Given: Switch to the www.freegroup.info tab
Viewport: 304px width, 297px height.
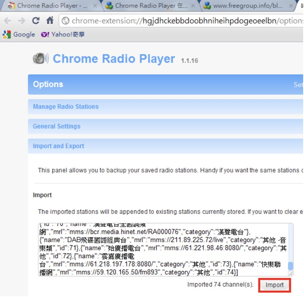Looking at the screenshot, I should [x=247, y=5].
